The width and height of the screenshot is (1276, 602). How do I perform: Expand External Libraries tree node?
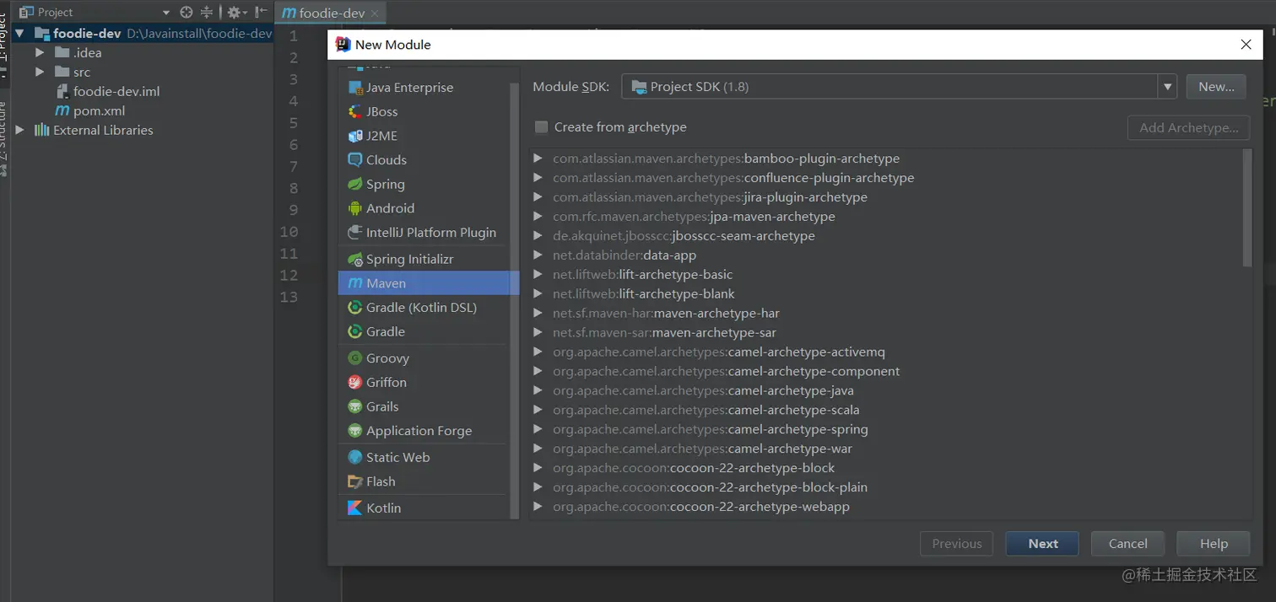[20, 130]
